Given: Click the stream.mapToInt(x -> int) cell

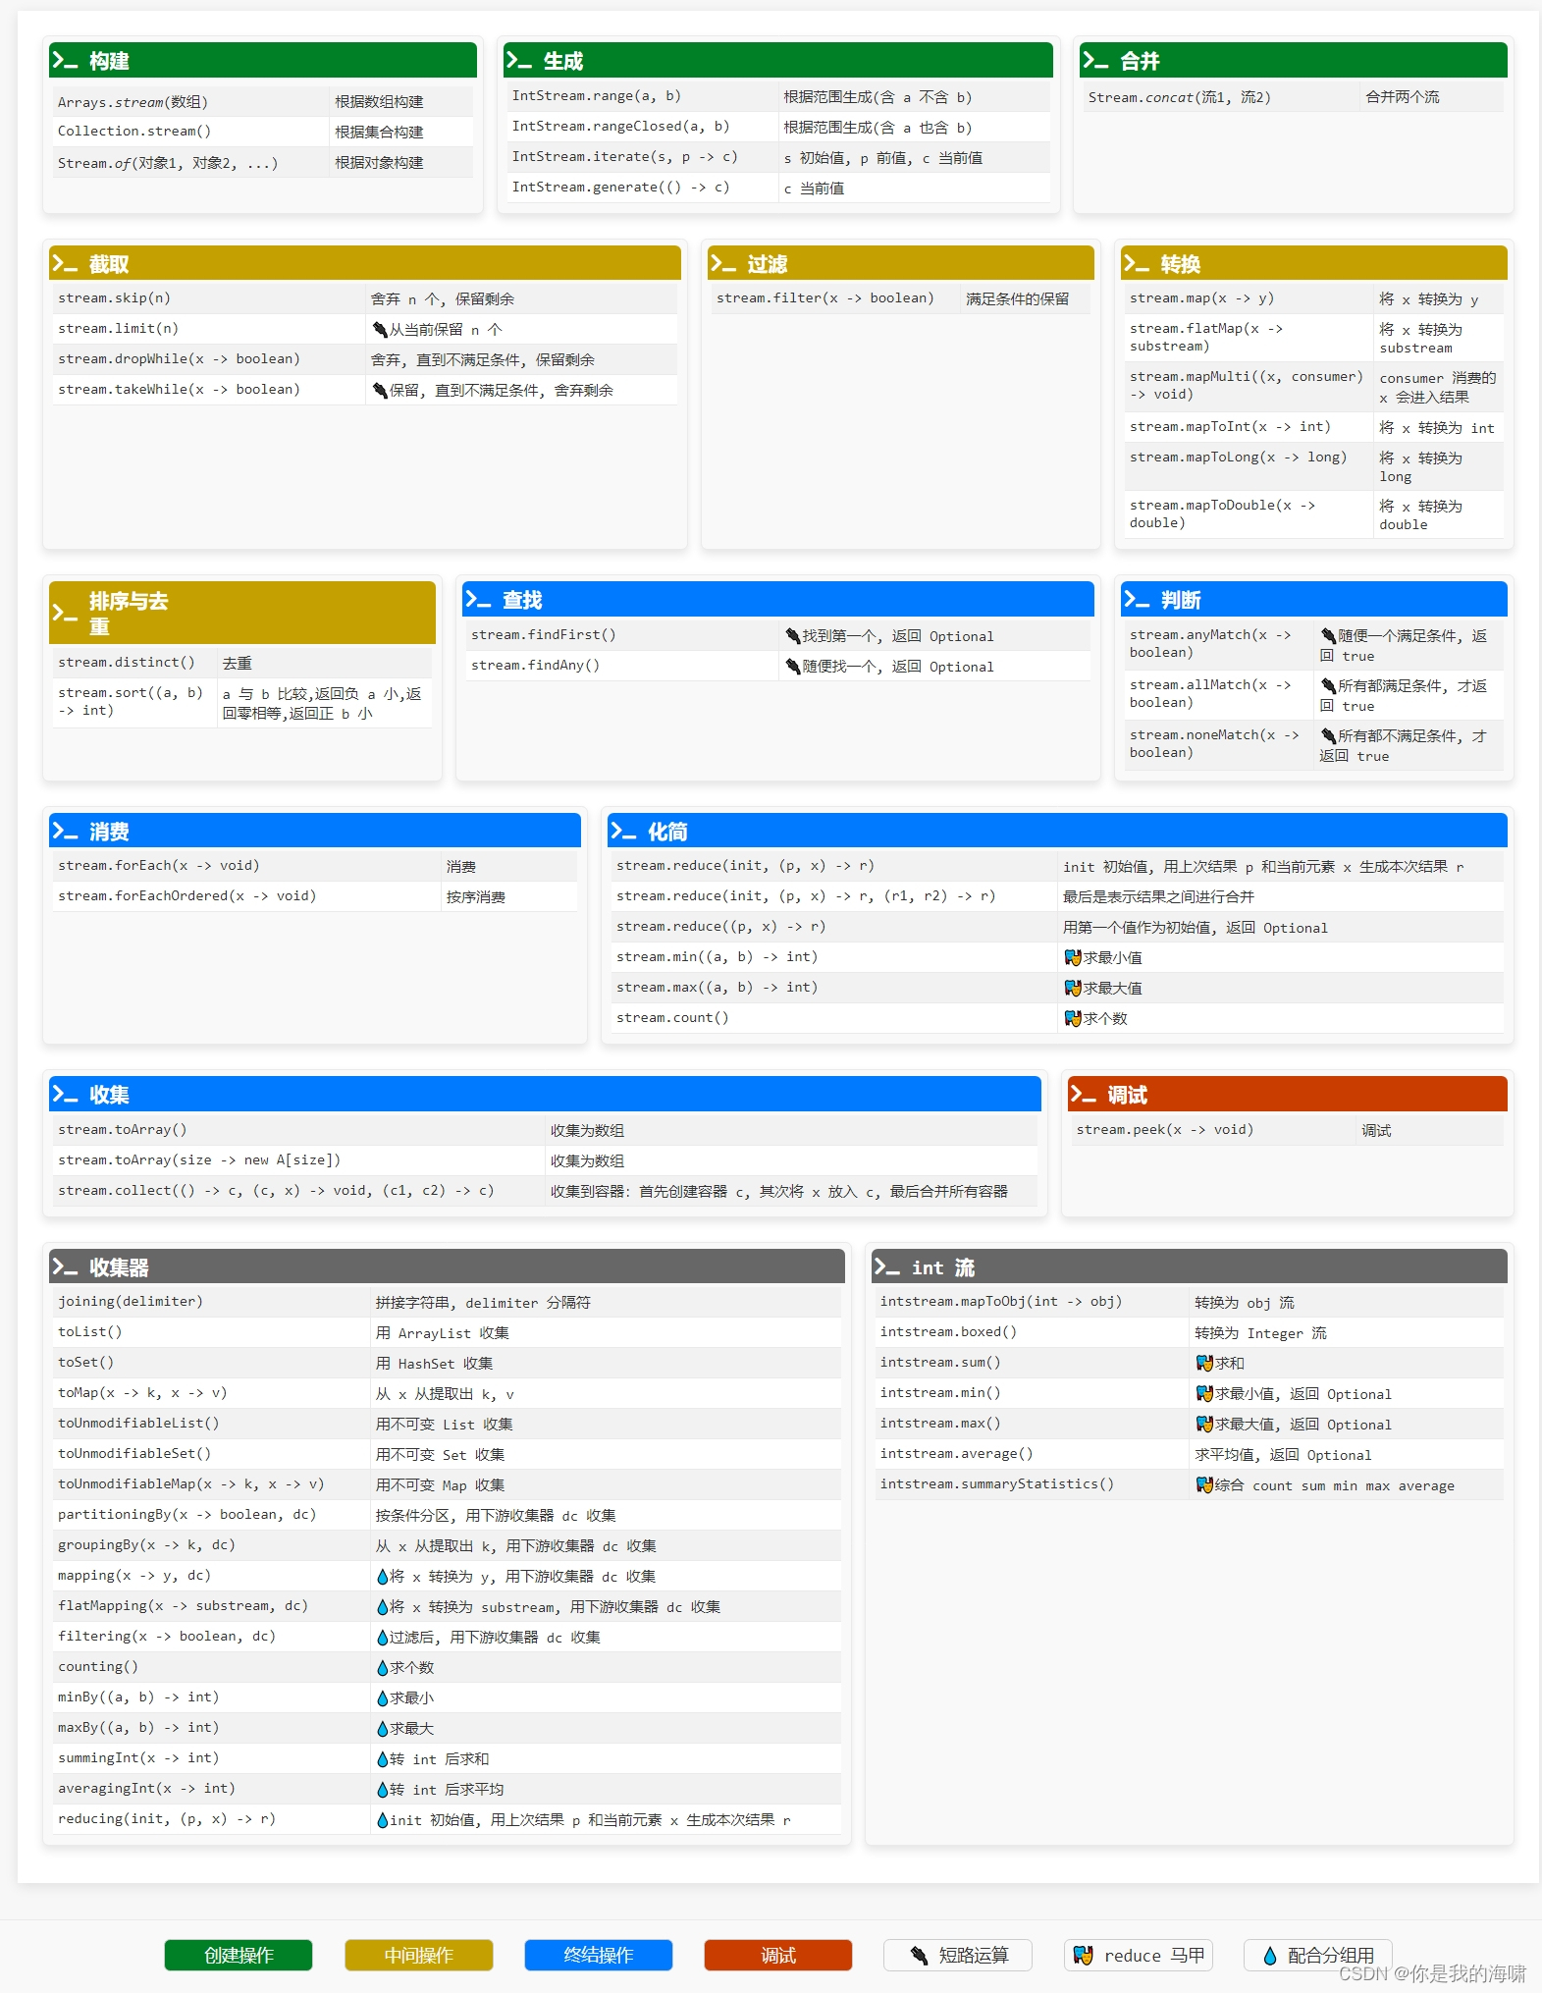Looking at the screenshot, I should point(1249,427).
